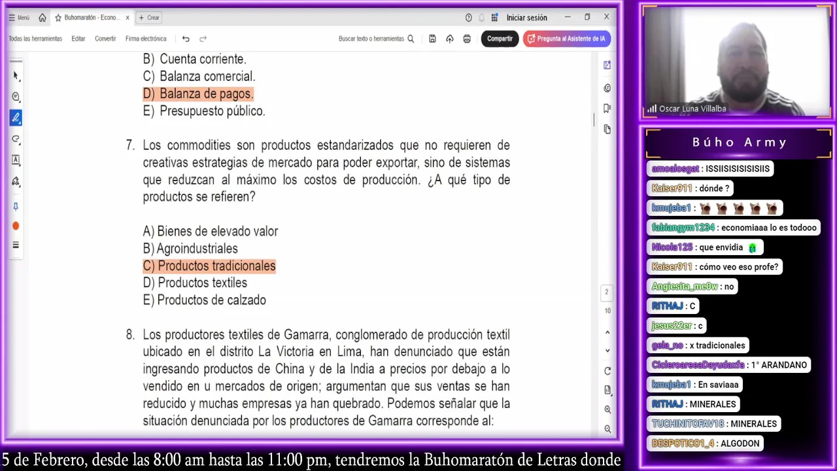
Task: Click option B) Agroindustriales
Action: pos(190,249)
